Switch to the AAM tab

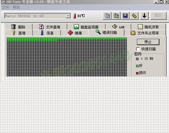pyautogui.click(x=118, y=27)
